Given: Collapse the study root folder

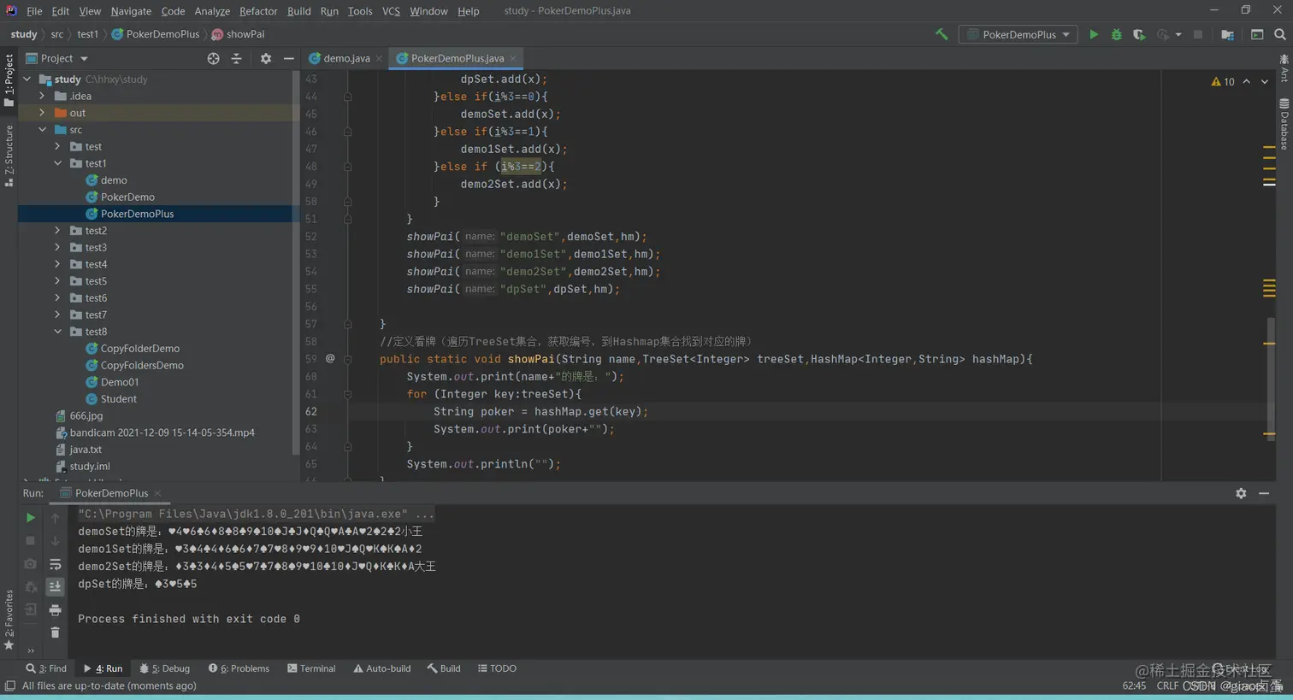Looking at the screenshot, I should (x=27, y=79).
